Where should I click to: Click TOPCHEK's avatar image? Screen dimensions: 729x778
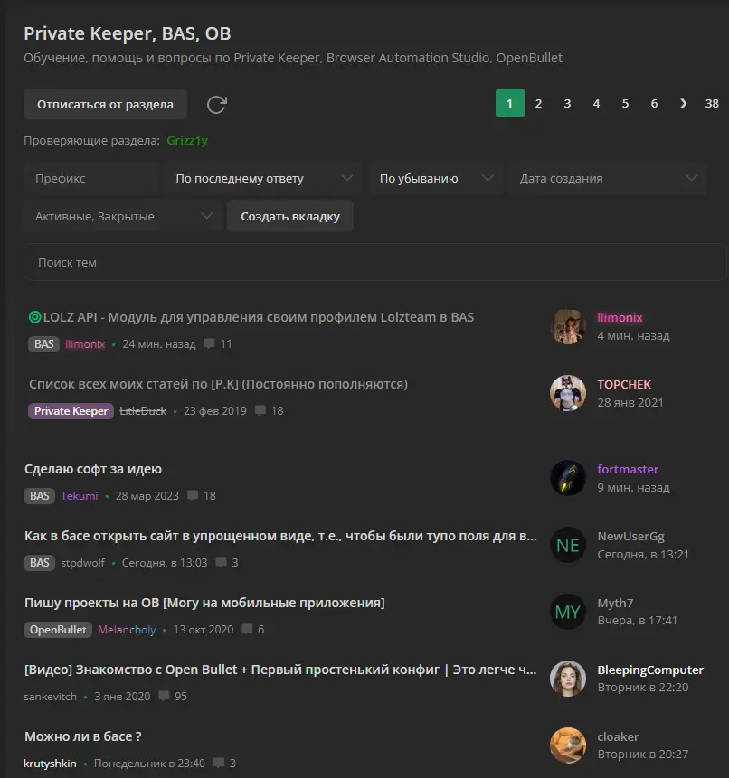[x=568, y=393]
